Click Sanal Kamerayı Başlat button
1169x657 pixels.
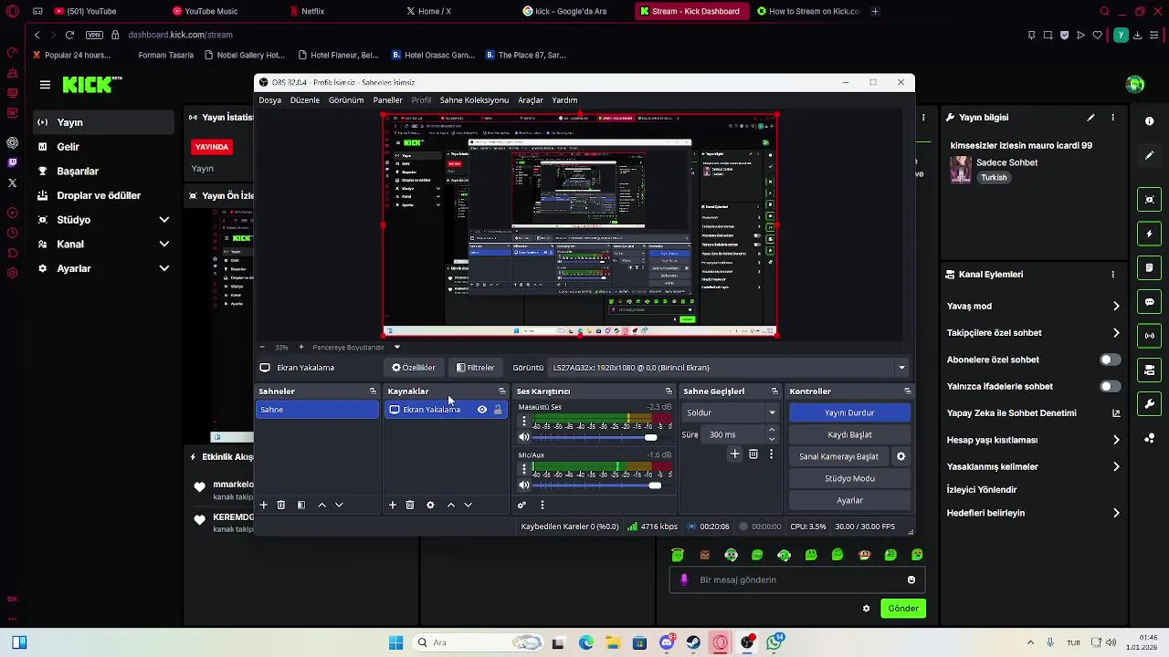click(x=838, y=456)
